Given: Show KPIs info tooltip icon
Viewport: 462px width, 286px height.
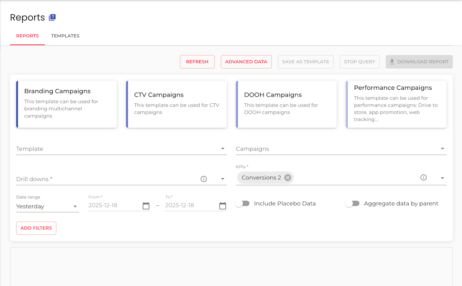Looking at the screenshot, I should point(423,178).
